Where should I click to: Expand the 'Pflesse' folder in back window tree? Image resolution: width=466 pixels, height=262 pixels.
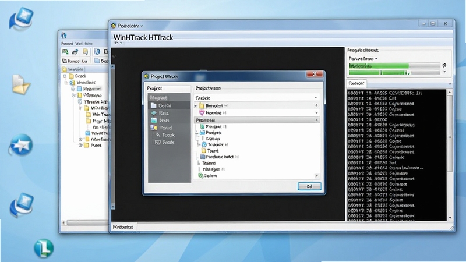[73, 95]
